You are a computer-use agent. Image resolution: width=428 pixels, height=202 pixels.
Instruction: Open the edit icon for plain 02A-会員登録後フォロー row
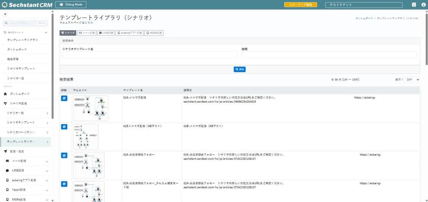pyautogui.click(x=64, y=155)
